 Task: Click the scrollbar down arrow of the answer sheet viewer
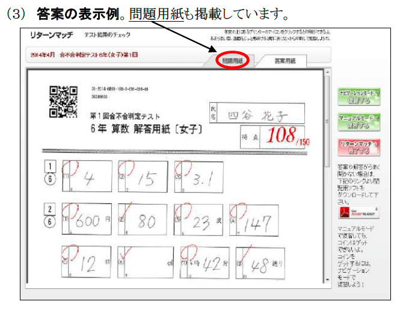327,280
